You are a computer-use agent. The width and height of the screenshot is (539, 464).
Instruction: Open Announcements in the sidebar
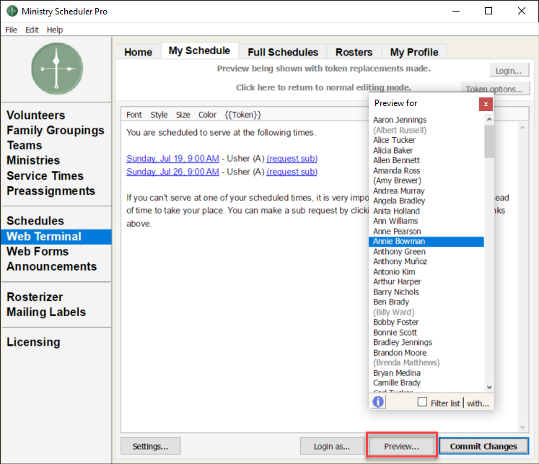point(51,266)
